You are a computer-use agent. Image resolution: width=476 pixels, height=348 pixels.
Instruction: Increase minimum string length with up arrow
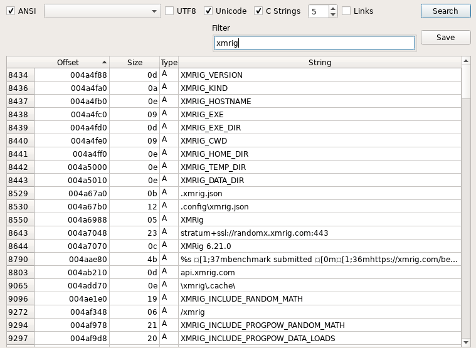click(x=332, y=8)
